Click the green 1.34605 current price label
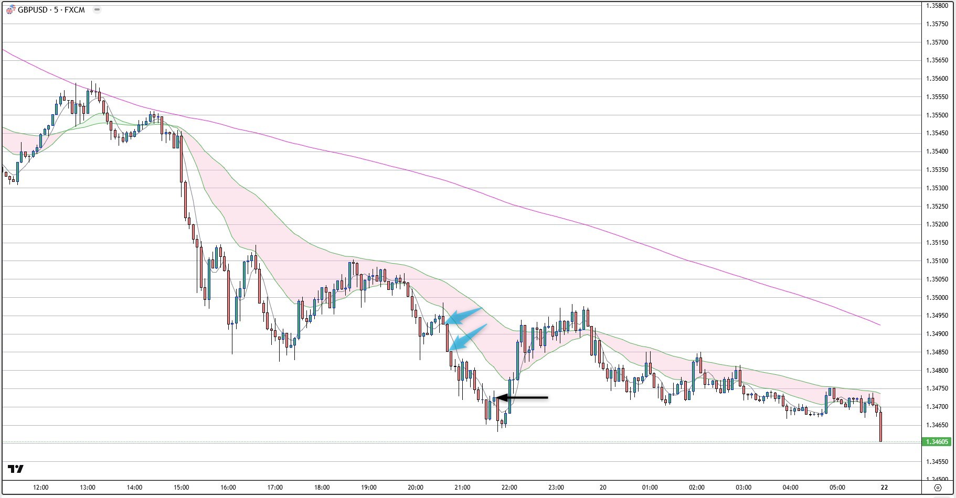 pos(937,442)
